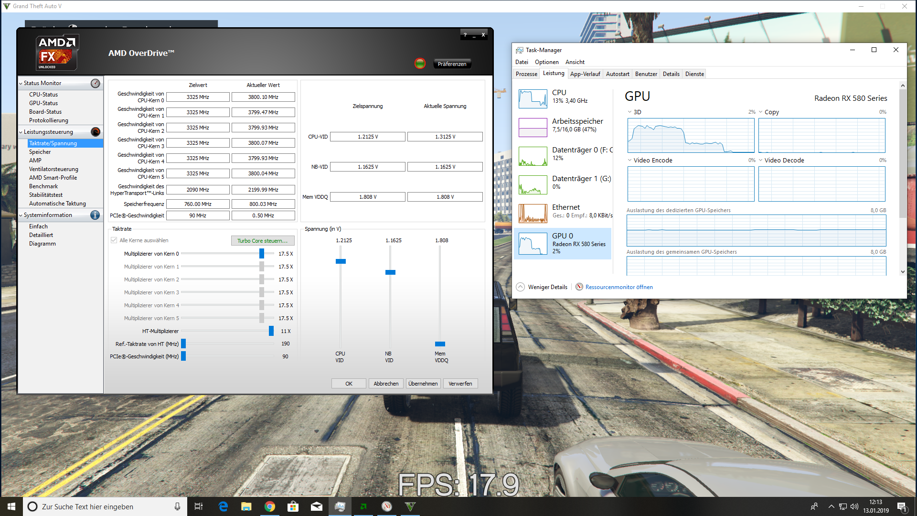Click the Systeminformation info icon

pyautogui.click(x=95, y=215)
